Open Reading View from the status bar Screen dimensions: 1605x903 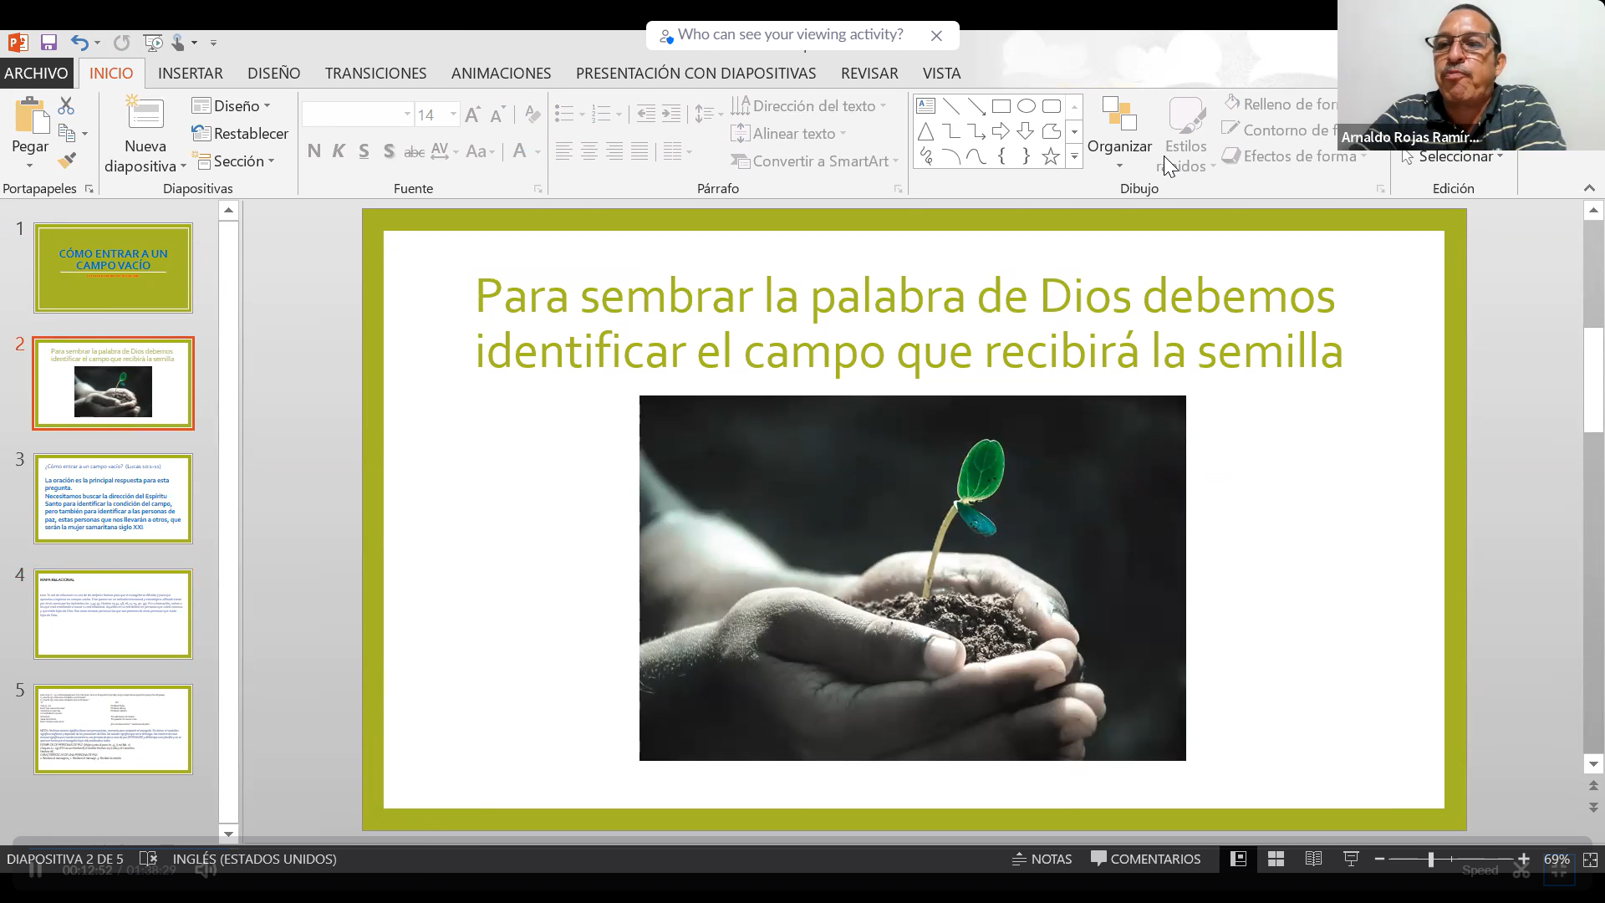pos(1313,859)
